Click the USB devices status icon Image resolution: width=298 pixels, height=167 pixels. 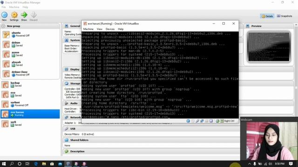(197, 121)
